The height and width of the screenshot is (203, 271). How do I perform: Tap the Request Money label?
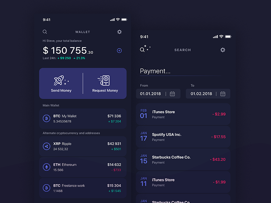click(105, 90)
